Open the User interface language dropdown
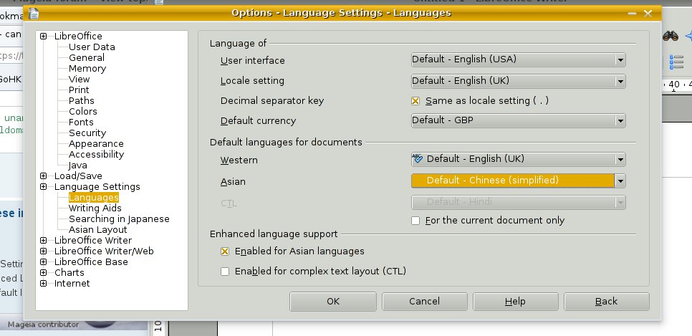This screenshot has width=692, height=336. tap(518, 59)
